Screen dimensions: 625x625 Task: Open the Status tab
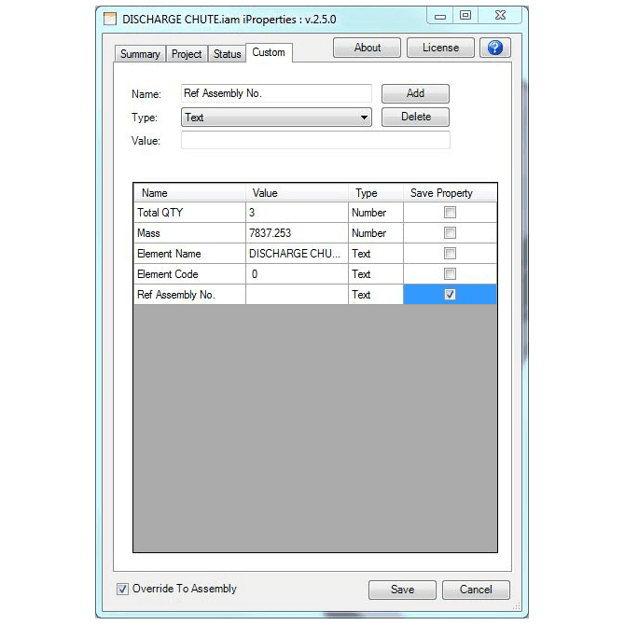click(227, 54)
